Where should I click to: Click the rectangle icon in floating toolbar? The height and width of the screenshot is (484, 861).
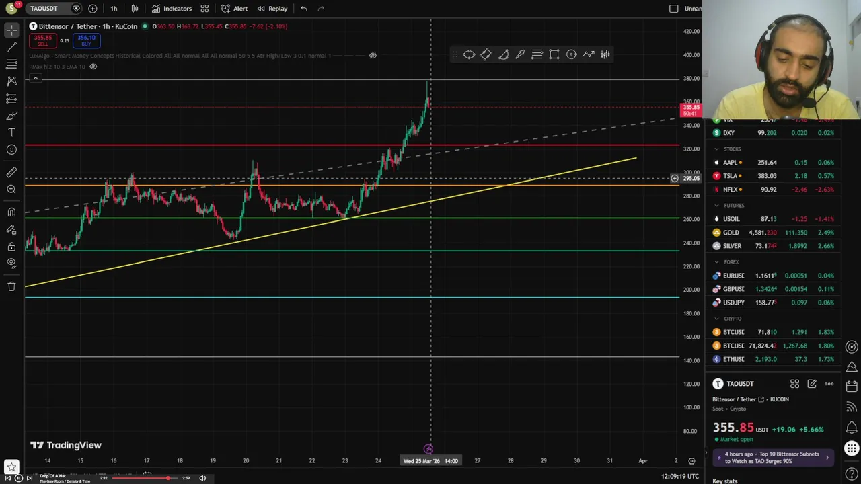click(x=554, y=54)
